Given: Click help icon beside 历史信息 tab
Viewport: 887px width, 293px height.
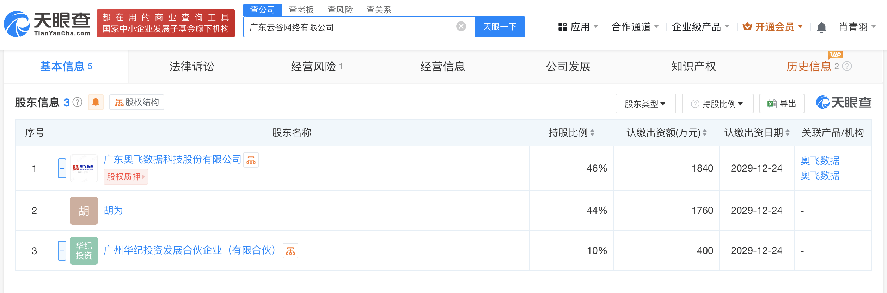Looking at the screenshot, I should [x=847, y=66].
